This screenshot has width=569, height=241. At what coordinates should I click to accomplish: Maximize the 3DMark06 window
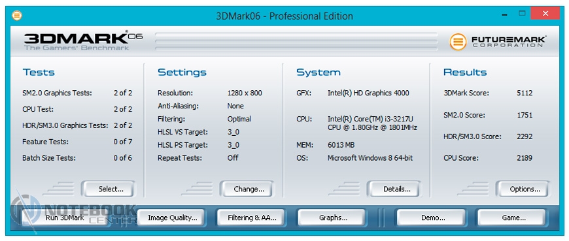(522, 14)
